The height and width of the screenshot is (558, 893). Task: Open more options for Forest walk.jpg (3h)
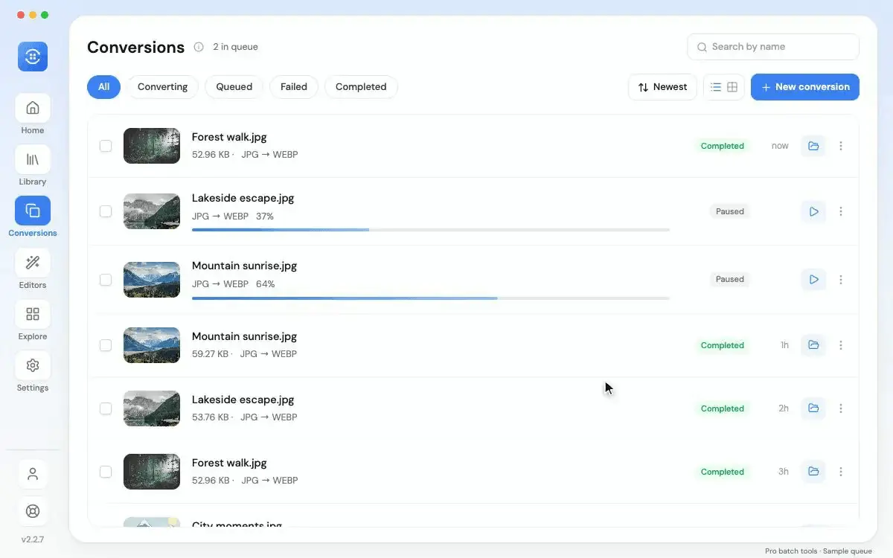[x=841, y=472]
